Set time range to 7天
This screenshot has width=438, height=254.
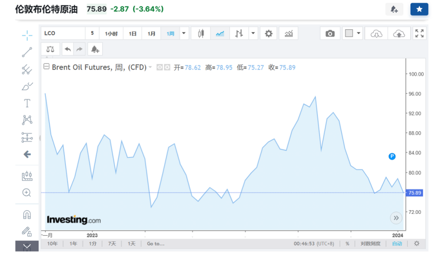112,244
